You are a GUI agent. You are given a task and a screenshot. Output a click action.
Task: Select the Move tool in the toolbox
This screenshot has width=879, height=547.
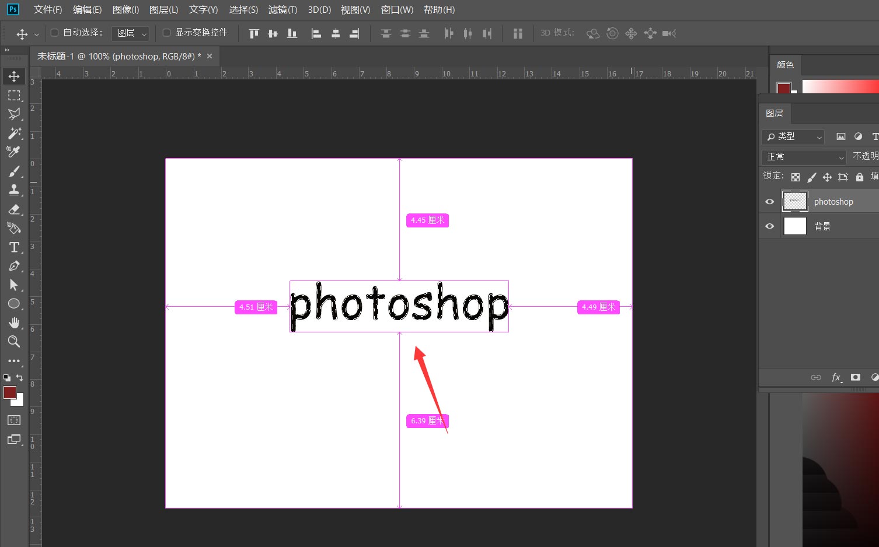pyautogui.click(x=14, y=76)
